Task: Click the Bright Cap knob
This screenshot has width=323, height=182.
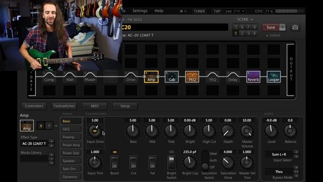Action: pyautogui.click(x=190, y=162)
